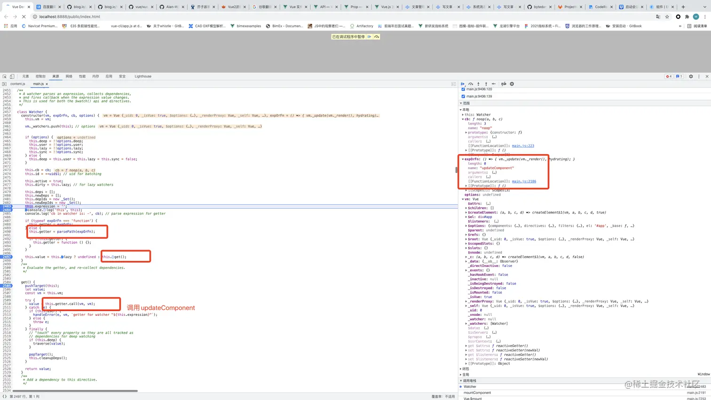This screenshot has width=711, height=400.
Task: Close the main.js file tab
Action: (47, 84)
